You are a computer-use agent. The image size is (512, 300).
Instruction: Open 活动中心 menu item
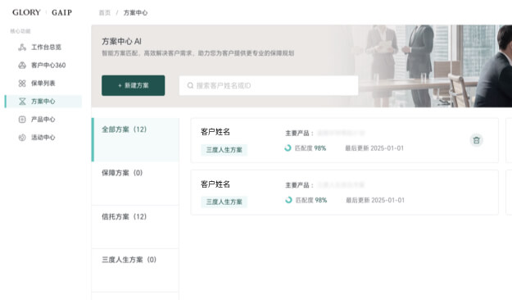click(x=43, y=138)
